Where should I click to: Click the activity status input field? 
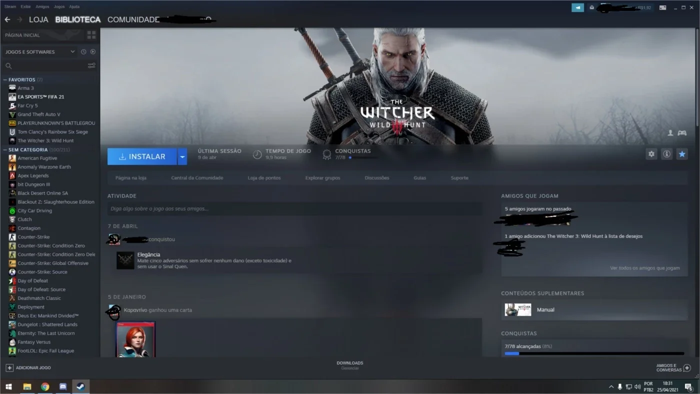(295, 208)
